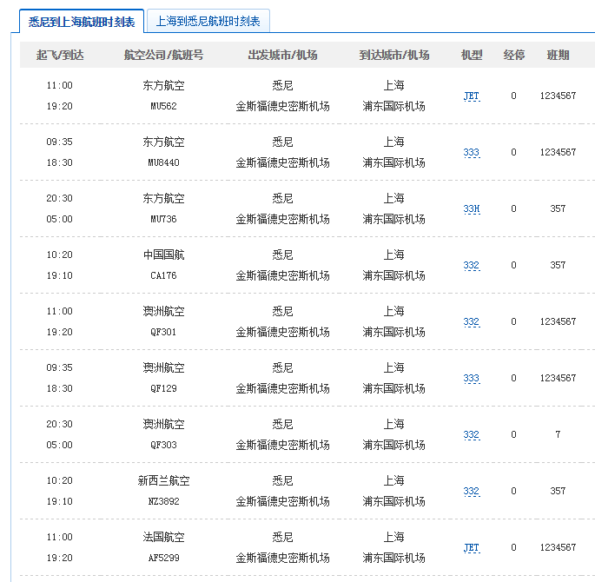
Task: Click departure time 10:20 in CA176 row
Action: pyautogui.click(x=60, y=255)
